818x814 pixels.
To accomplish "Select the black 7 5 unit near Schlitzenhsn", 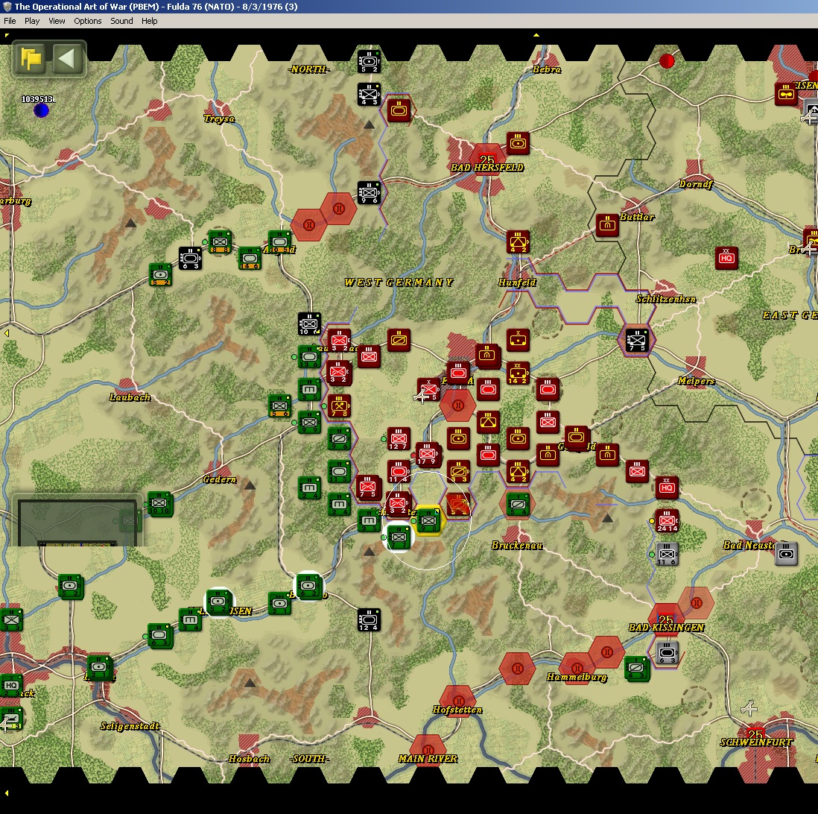I will [637, 341].
